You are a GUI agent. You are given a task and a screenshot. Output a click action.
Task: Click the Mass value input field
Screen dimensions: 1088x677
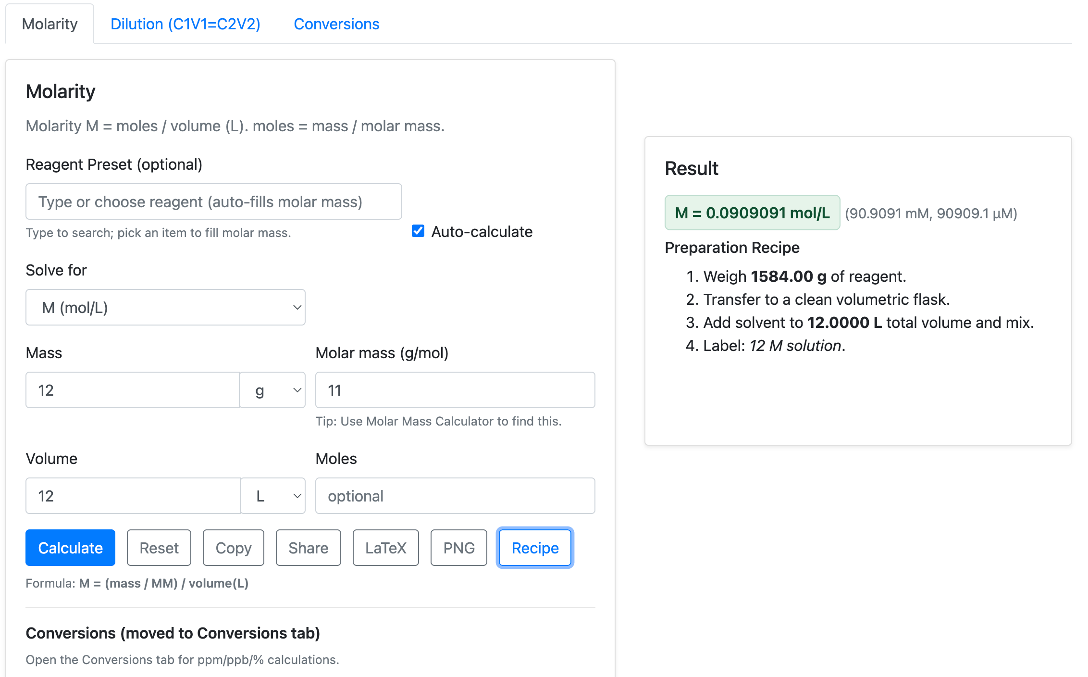133,390
